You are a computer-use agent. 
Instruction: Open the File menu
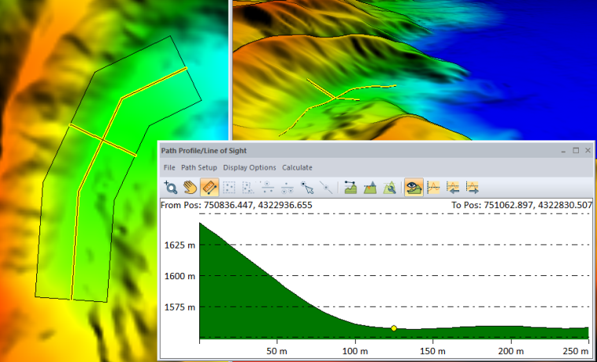point(169,167)
